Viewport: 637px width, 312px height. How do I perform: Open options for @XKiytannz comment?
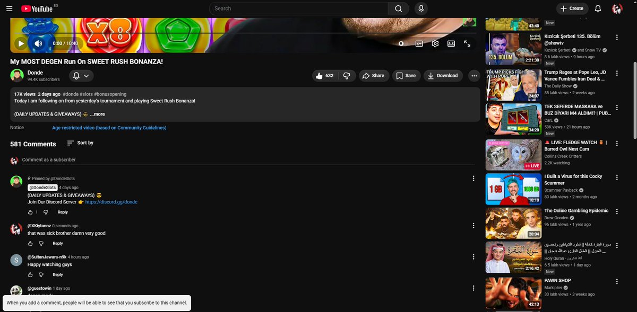click(474, 226)
